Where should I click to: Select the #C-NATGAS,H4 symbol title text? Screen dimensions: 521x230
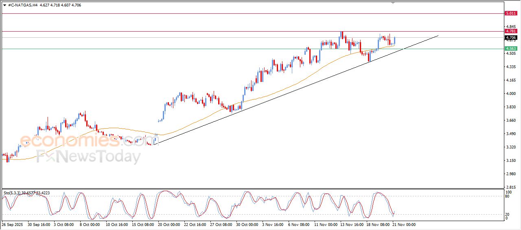click(23, 5)
